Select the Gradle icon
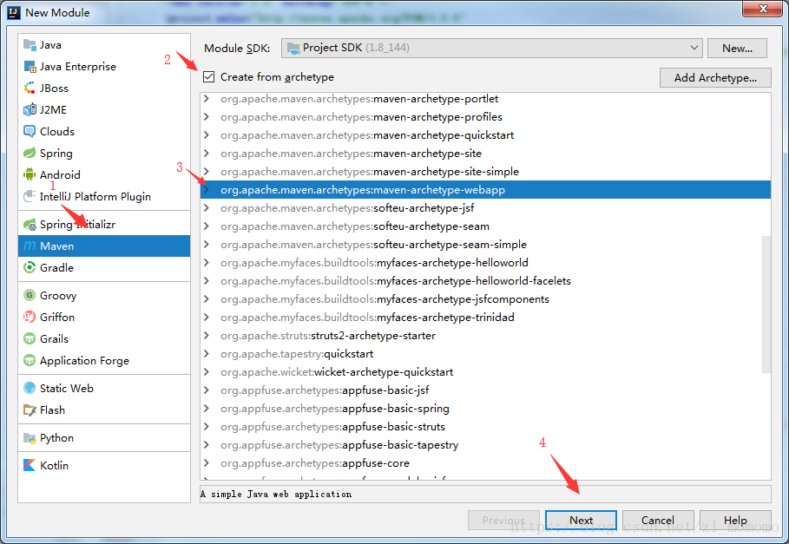 30,267
